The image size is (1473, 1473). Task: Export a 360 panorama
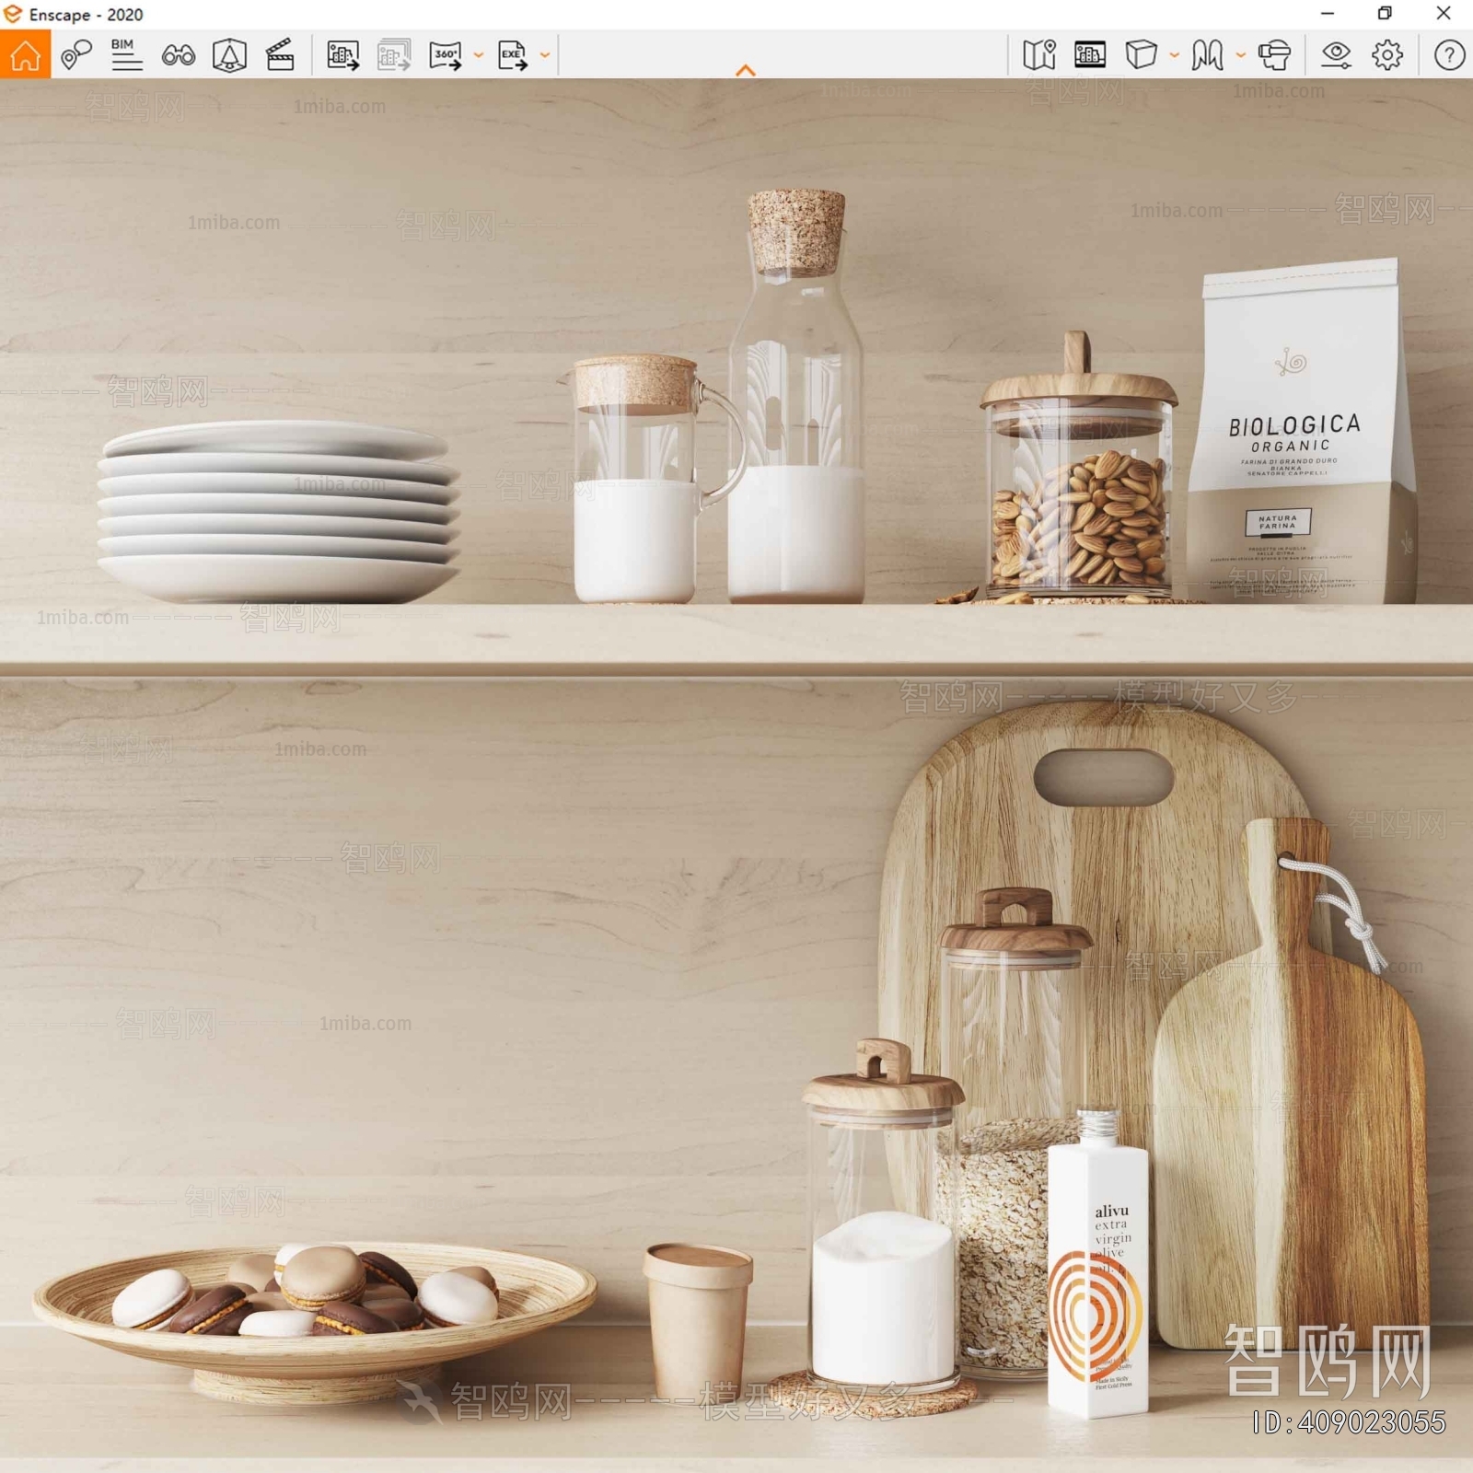pos(446,55)
